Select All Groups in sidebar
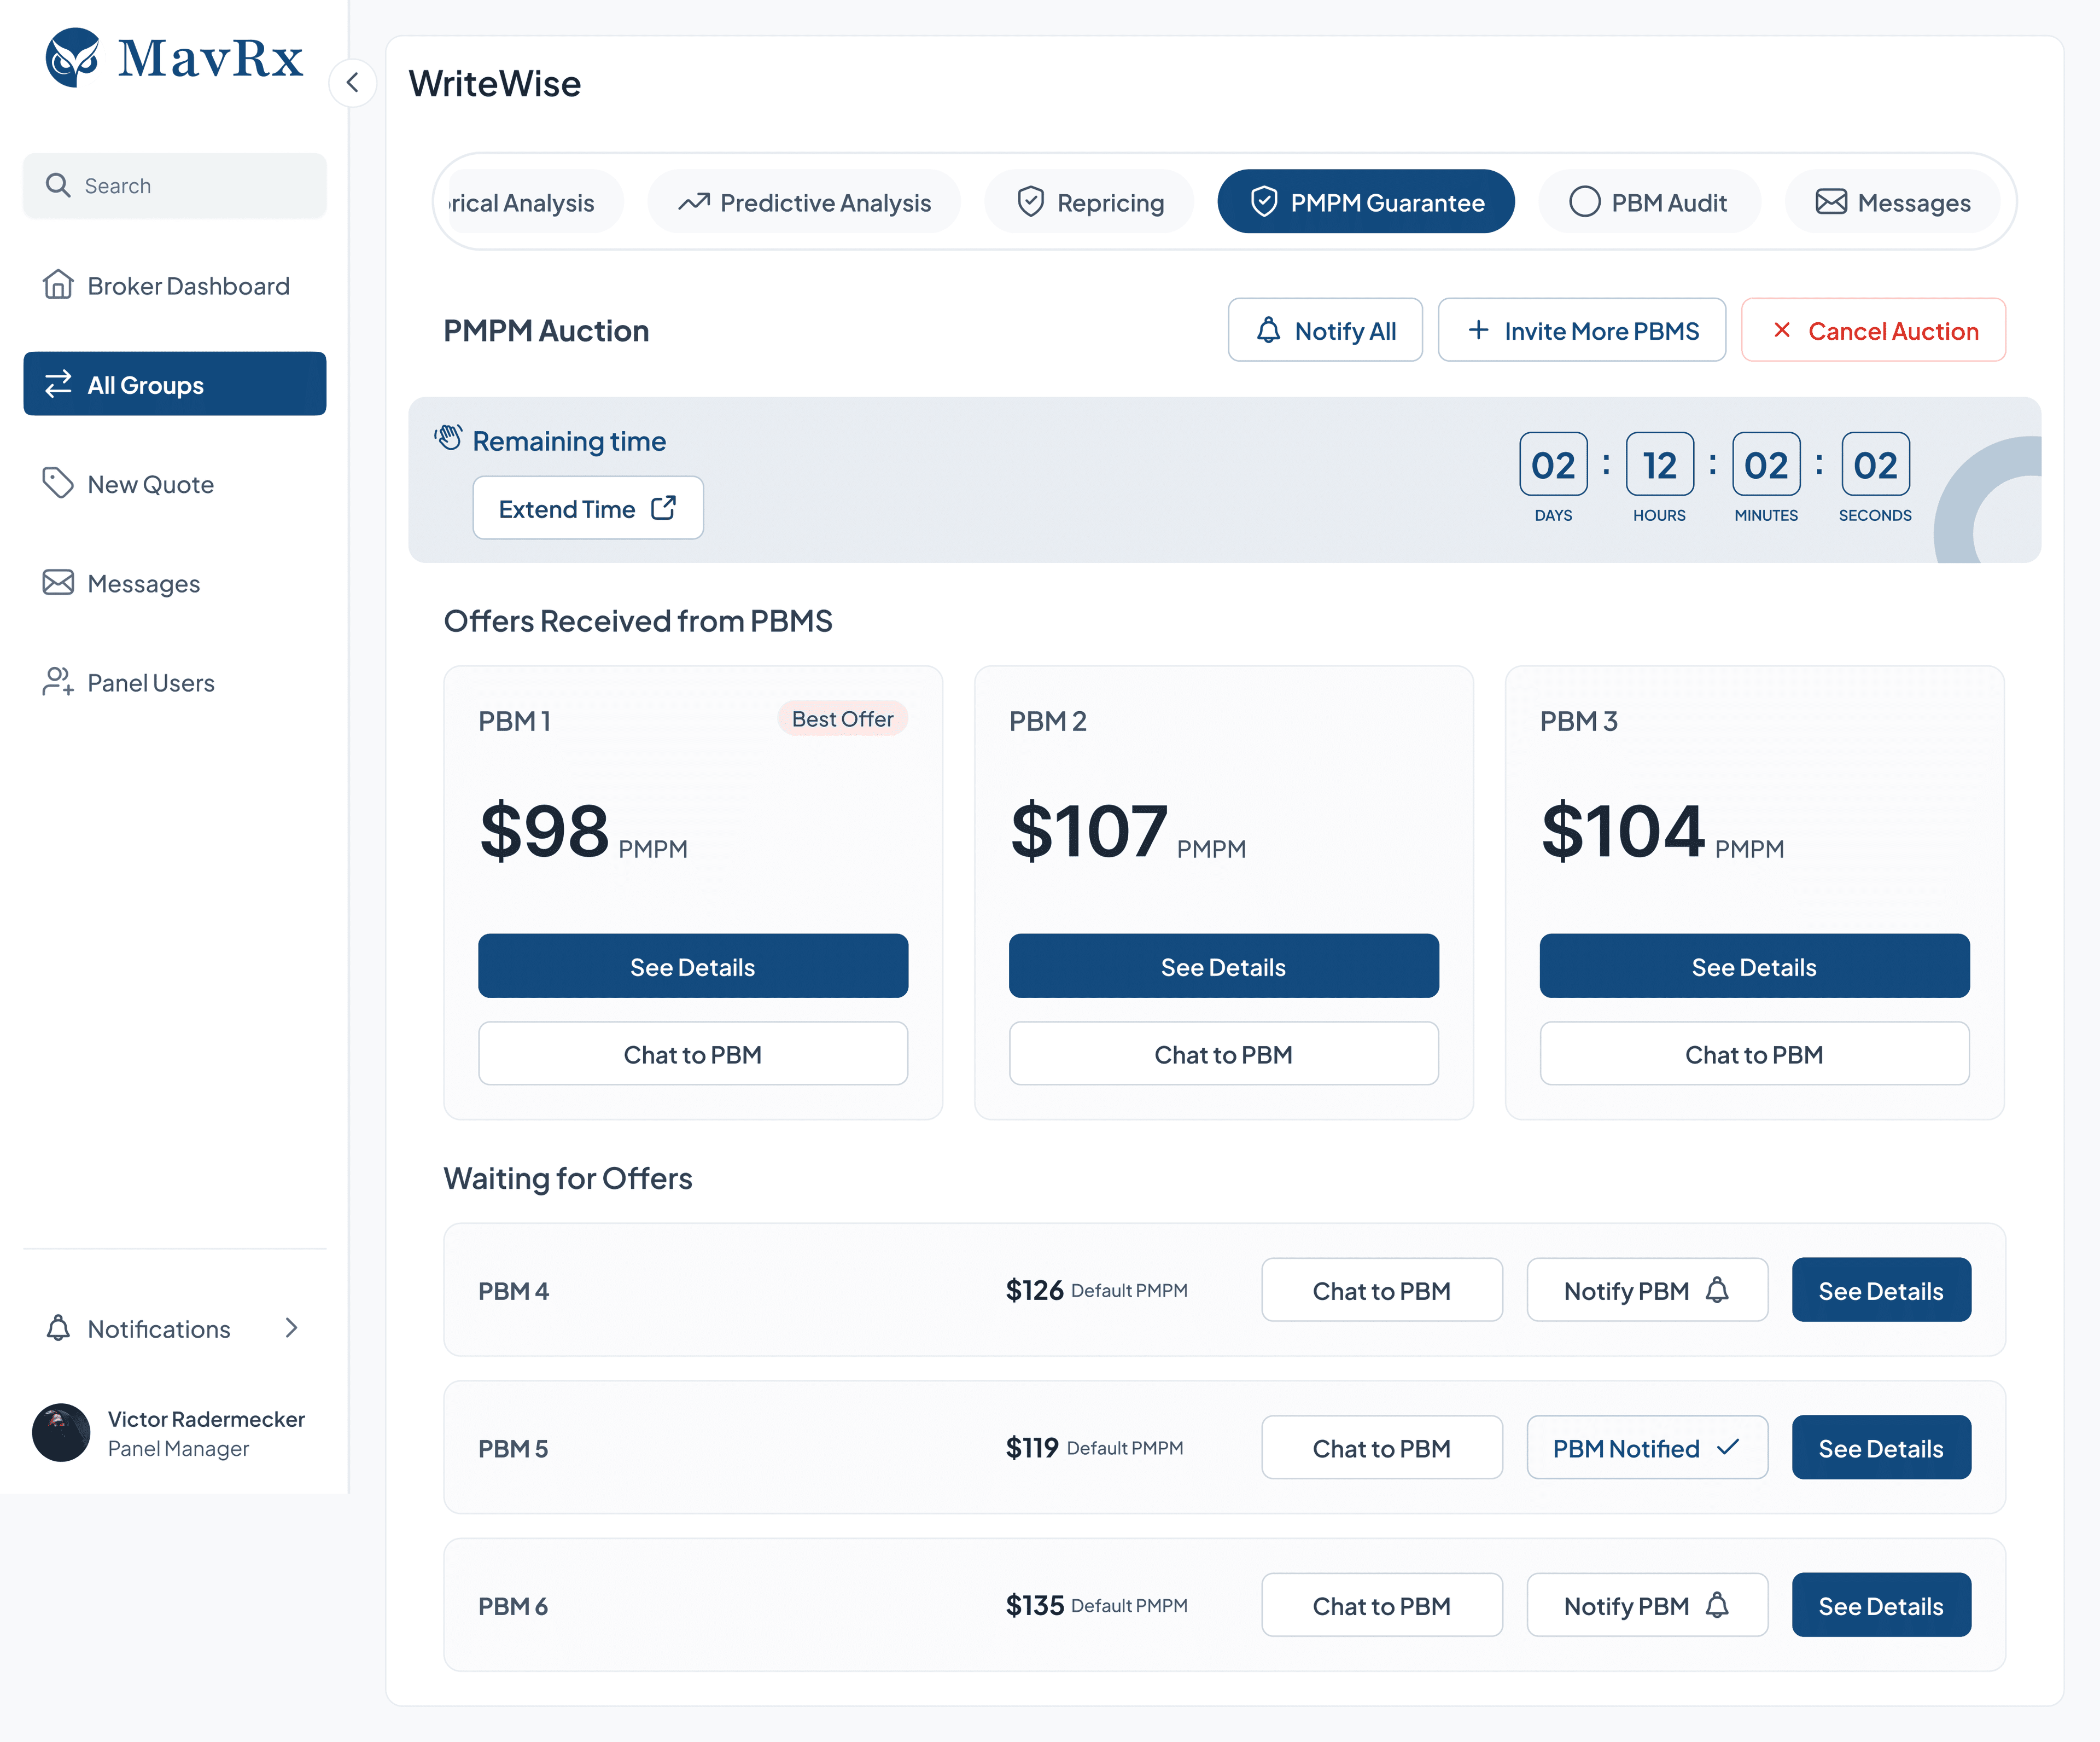Image resolution: width=2100 pixels, height=1742 pixels. point(175,383)
